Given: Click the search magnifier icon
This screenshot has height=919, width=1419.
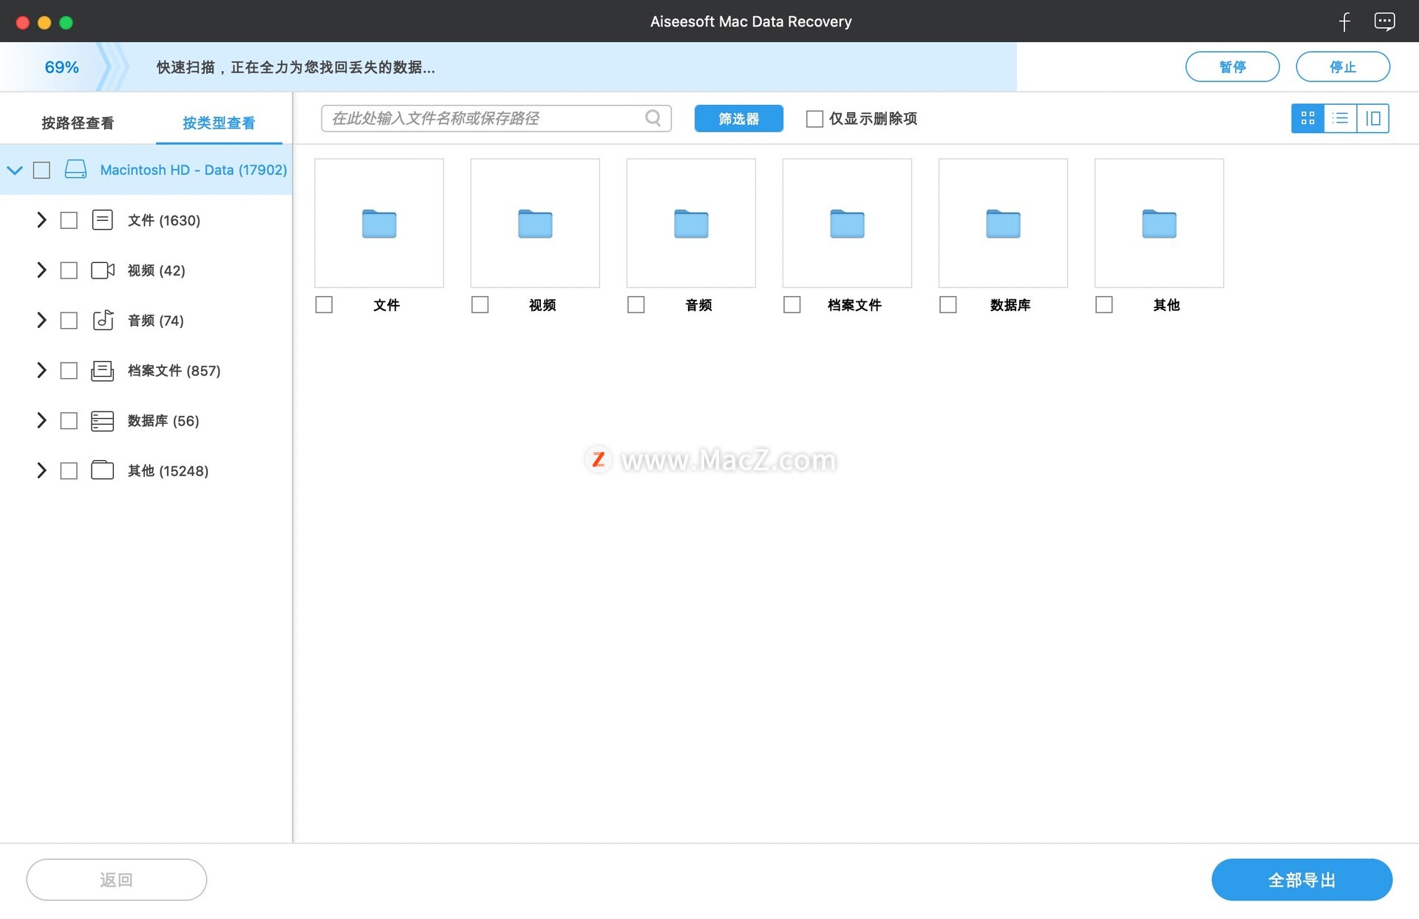Looking at the screenshot, I should click(653, 118).
